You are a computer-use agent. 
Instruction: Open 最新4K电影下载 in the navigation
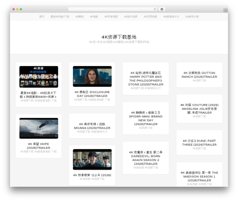60,17
